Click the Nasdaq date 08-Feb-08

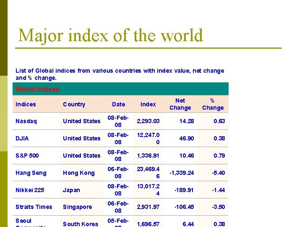pos(118,121)
